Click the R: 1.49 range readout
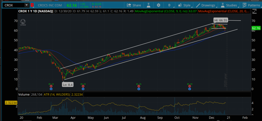Screen dimensions: 262x121 pyautogui.click(x=129, y=11)
